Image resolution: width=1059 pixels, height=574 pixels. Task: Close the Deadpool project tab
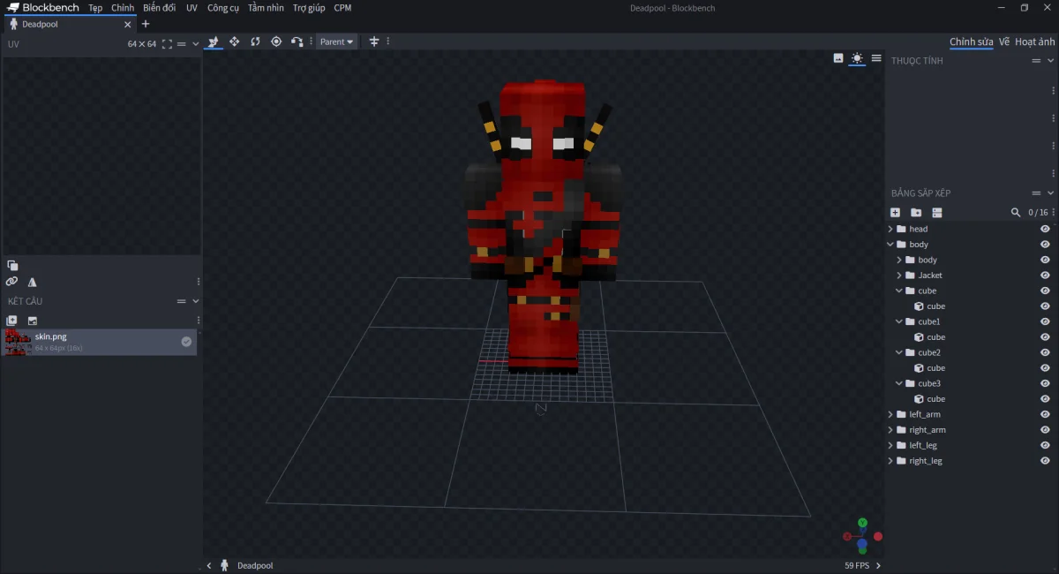(x=127, y=25)
